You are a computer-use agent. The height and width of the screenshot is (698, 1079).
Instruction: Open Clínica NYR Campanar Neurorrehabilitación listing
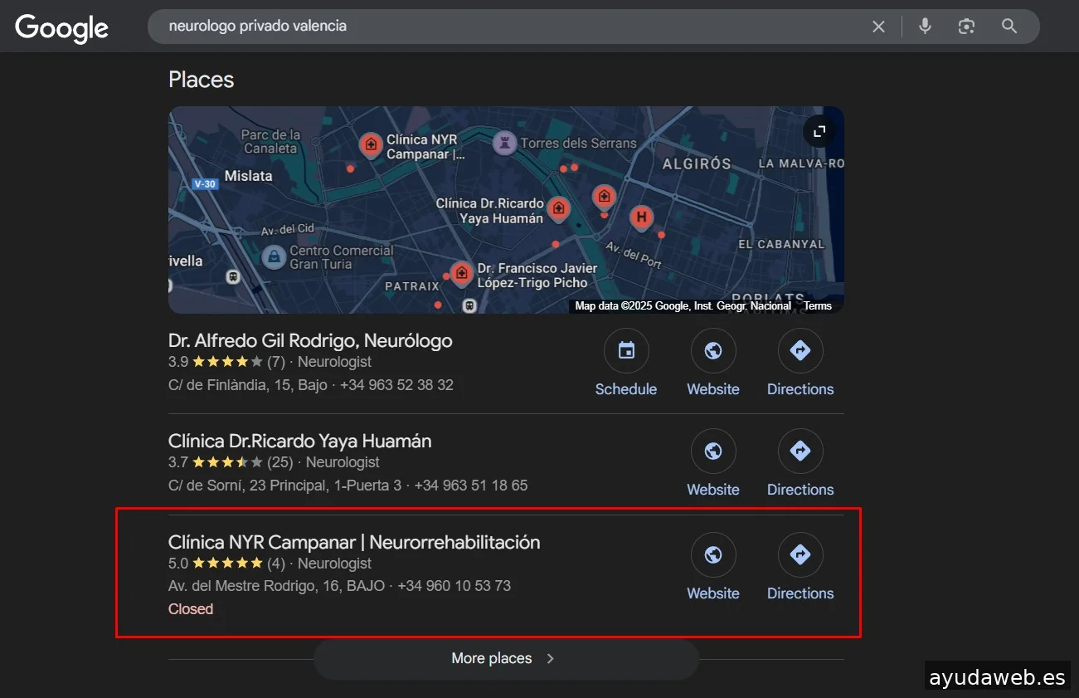point(354,543)
